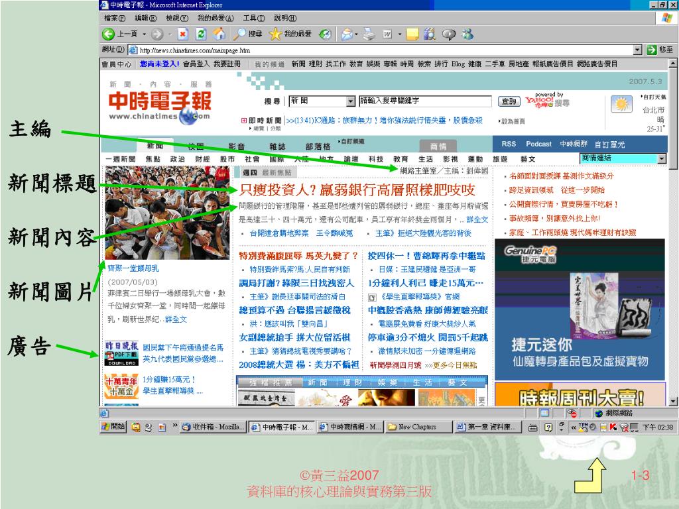
Task: Go to the Home page icon
Action: click(219, 34)
